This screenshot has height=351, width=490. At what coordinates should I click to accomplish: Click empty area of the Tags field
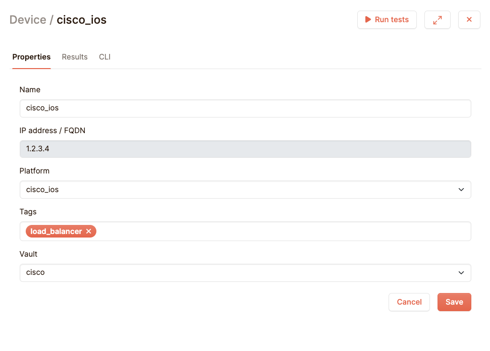283,231
